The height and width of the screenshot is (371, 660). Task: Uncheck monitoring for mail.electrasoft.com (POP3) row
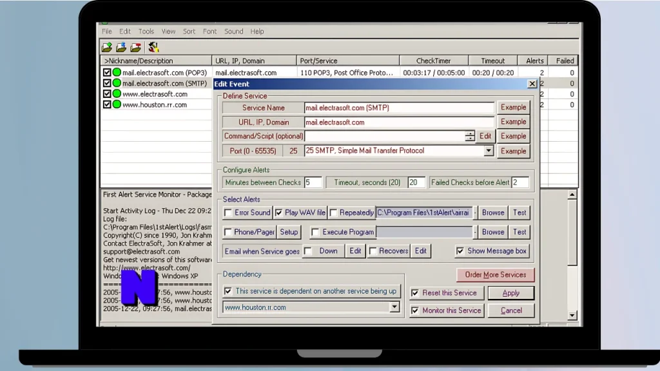pos(107,72)
